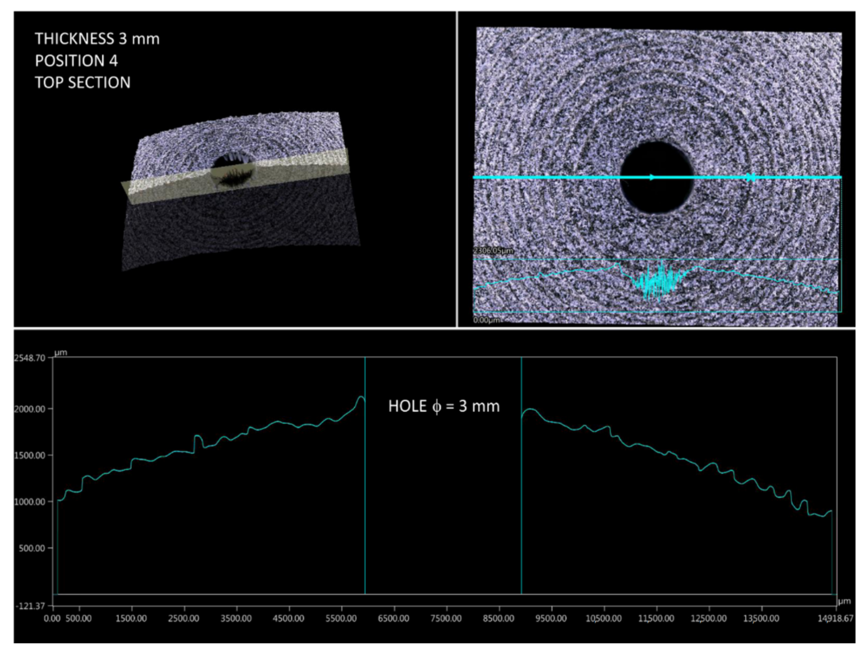Image resolution: width=865 pixels, height=651 pixels.
Task: Click the 'POSITION 4' text label
Action: coord(76,61)
